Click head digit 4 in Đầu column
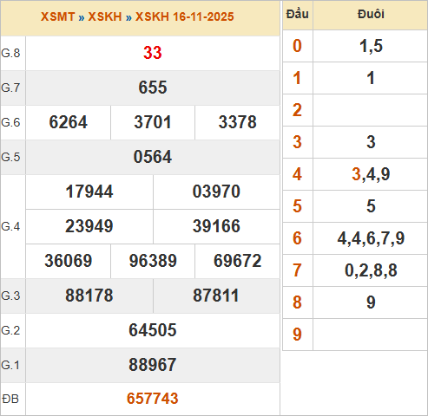The height and width of the screenshot is (416, 428). (297, 174)
